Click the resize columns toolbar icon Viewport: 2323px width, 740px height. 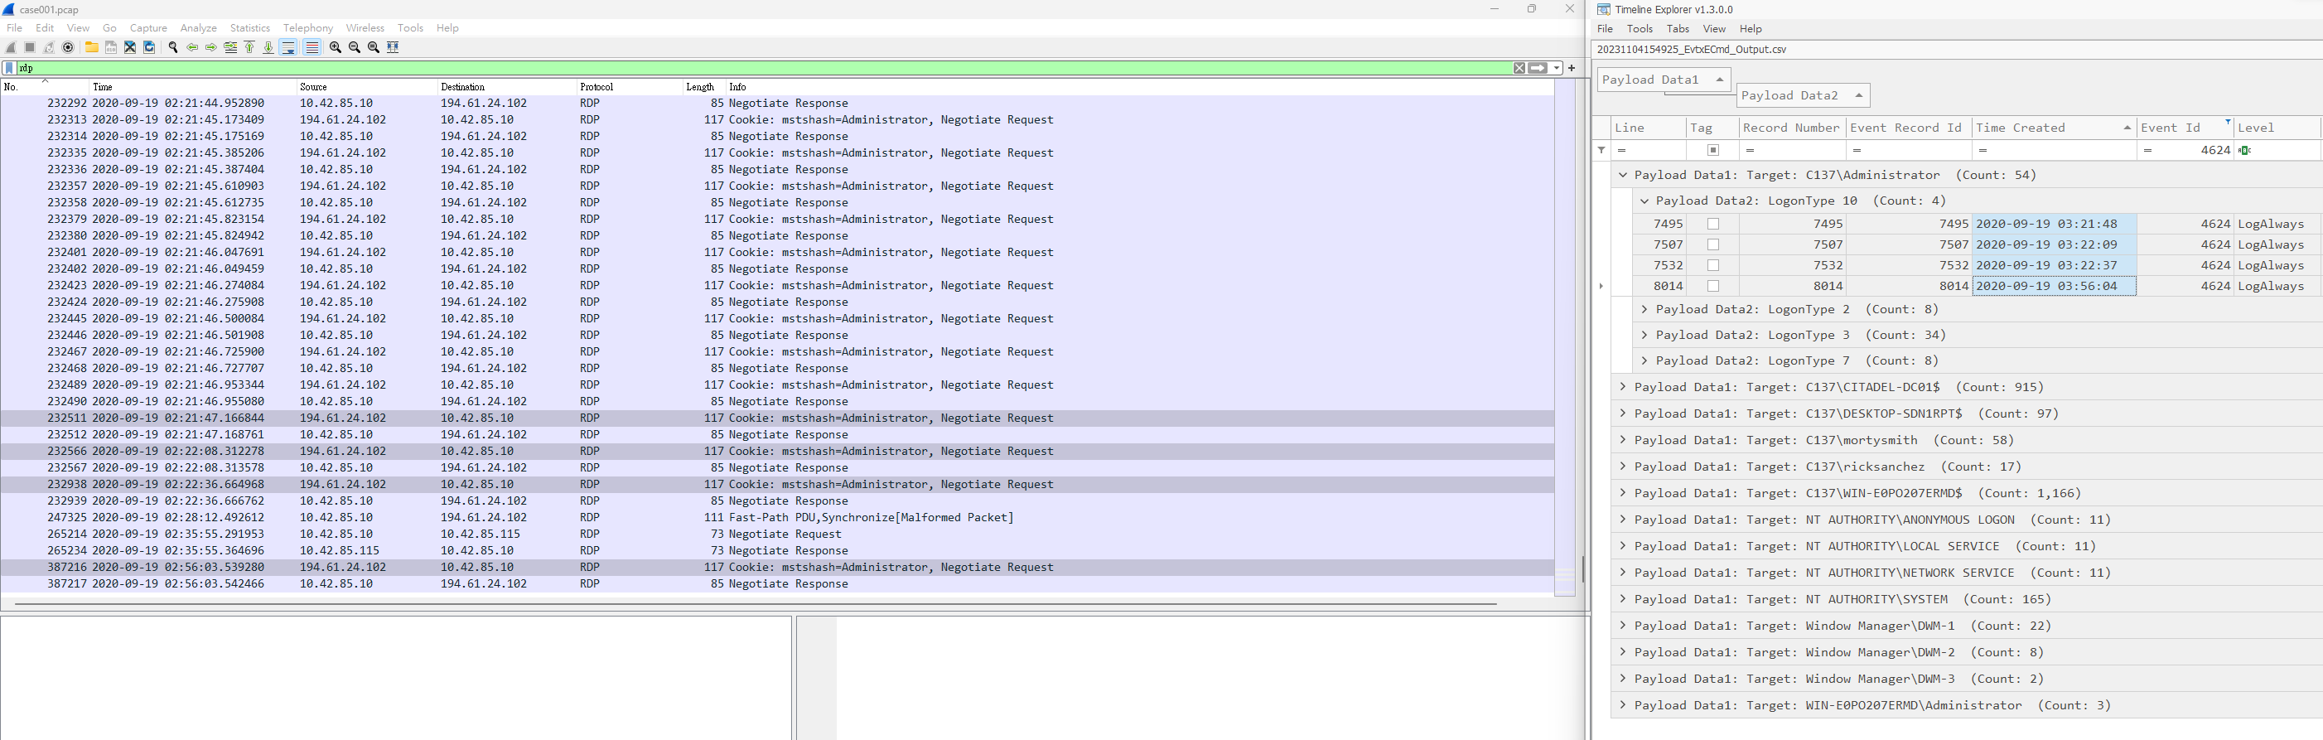tap(394, 48)
